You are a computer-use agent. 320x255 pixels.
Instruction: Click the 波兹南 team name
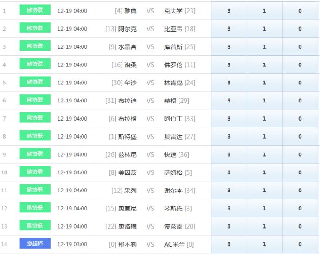[173, 226]
